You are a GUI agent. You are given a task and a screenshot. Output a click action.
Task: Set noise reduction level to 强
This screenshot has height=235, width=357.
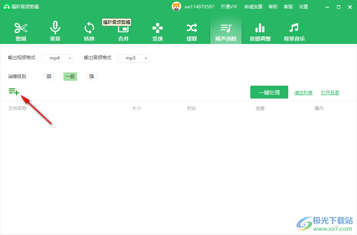point(92,77)
